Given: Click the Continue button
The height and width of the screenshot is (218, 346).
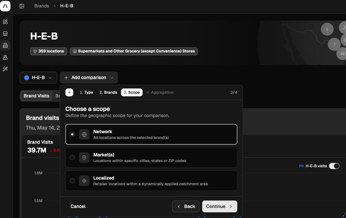Looking at the screenshot, I should pos(220,206).
